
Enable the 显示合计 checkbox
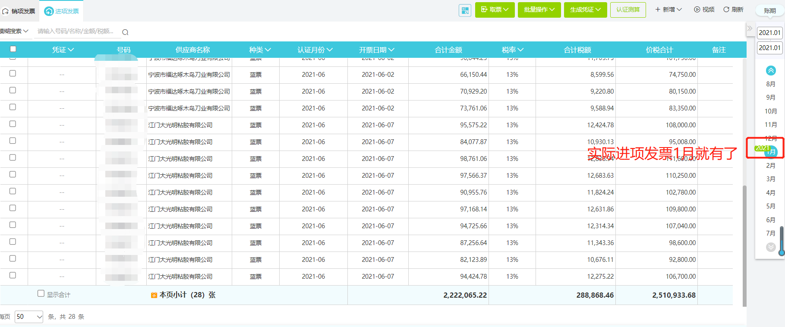(x=41, y=293)
